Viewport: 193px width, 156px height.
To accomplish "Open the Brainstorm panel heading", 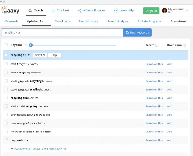I will pos(178,21).
